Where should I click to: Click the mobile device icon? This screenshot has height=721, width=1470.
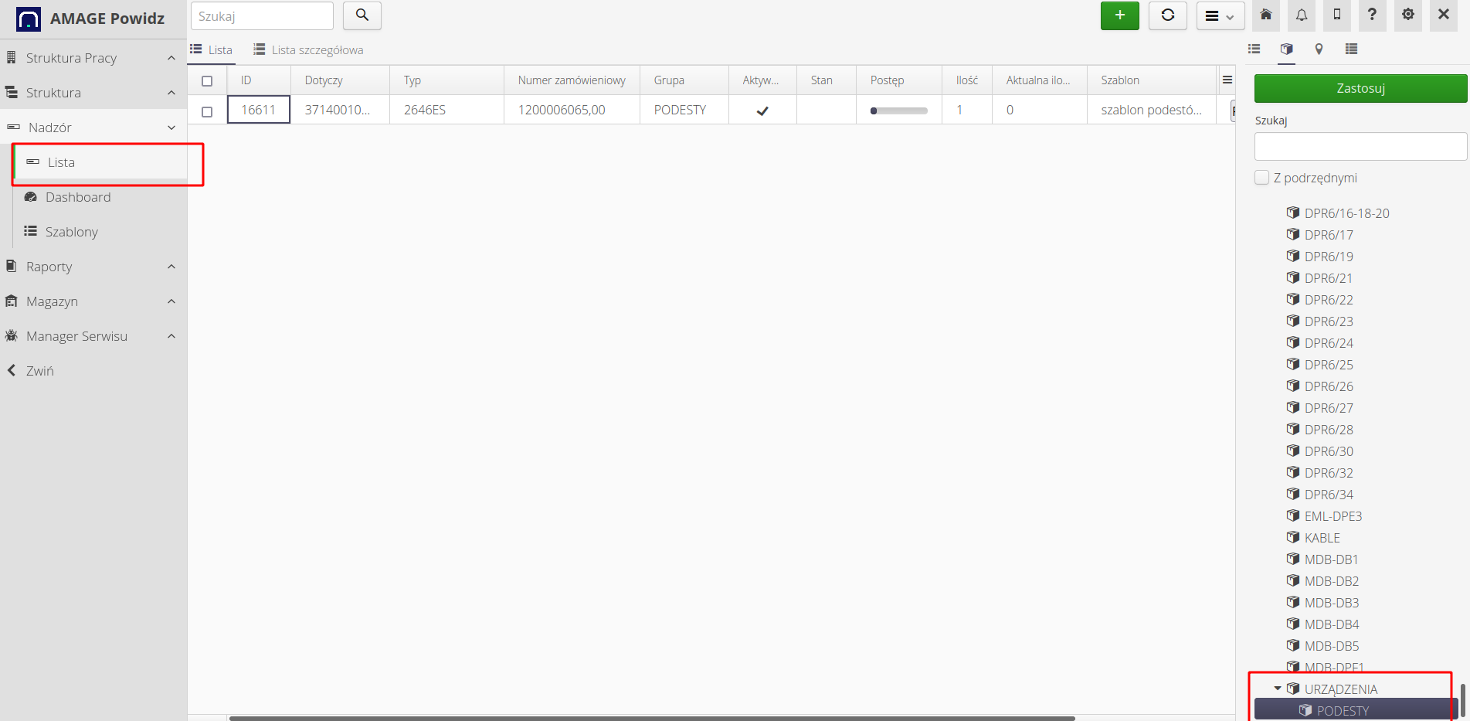tap(1337, 15)
